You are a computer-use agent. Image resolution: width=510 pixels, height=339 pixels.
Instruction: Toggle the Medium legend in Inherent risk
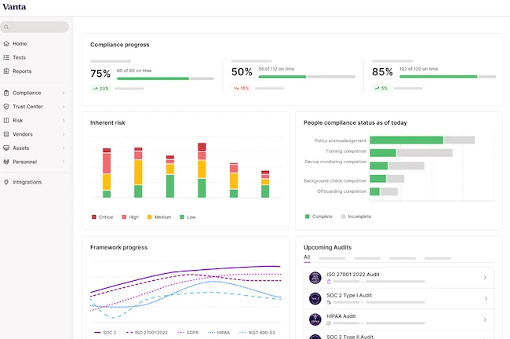(x=159, y=217)
